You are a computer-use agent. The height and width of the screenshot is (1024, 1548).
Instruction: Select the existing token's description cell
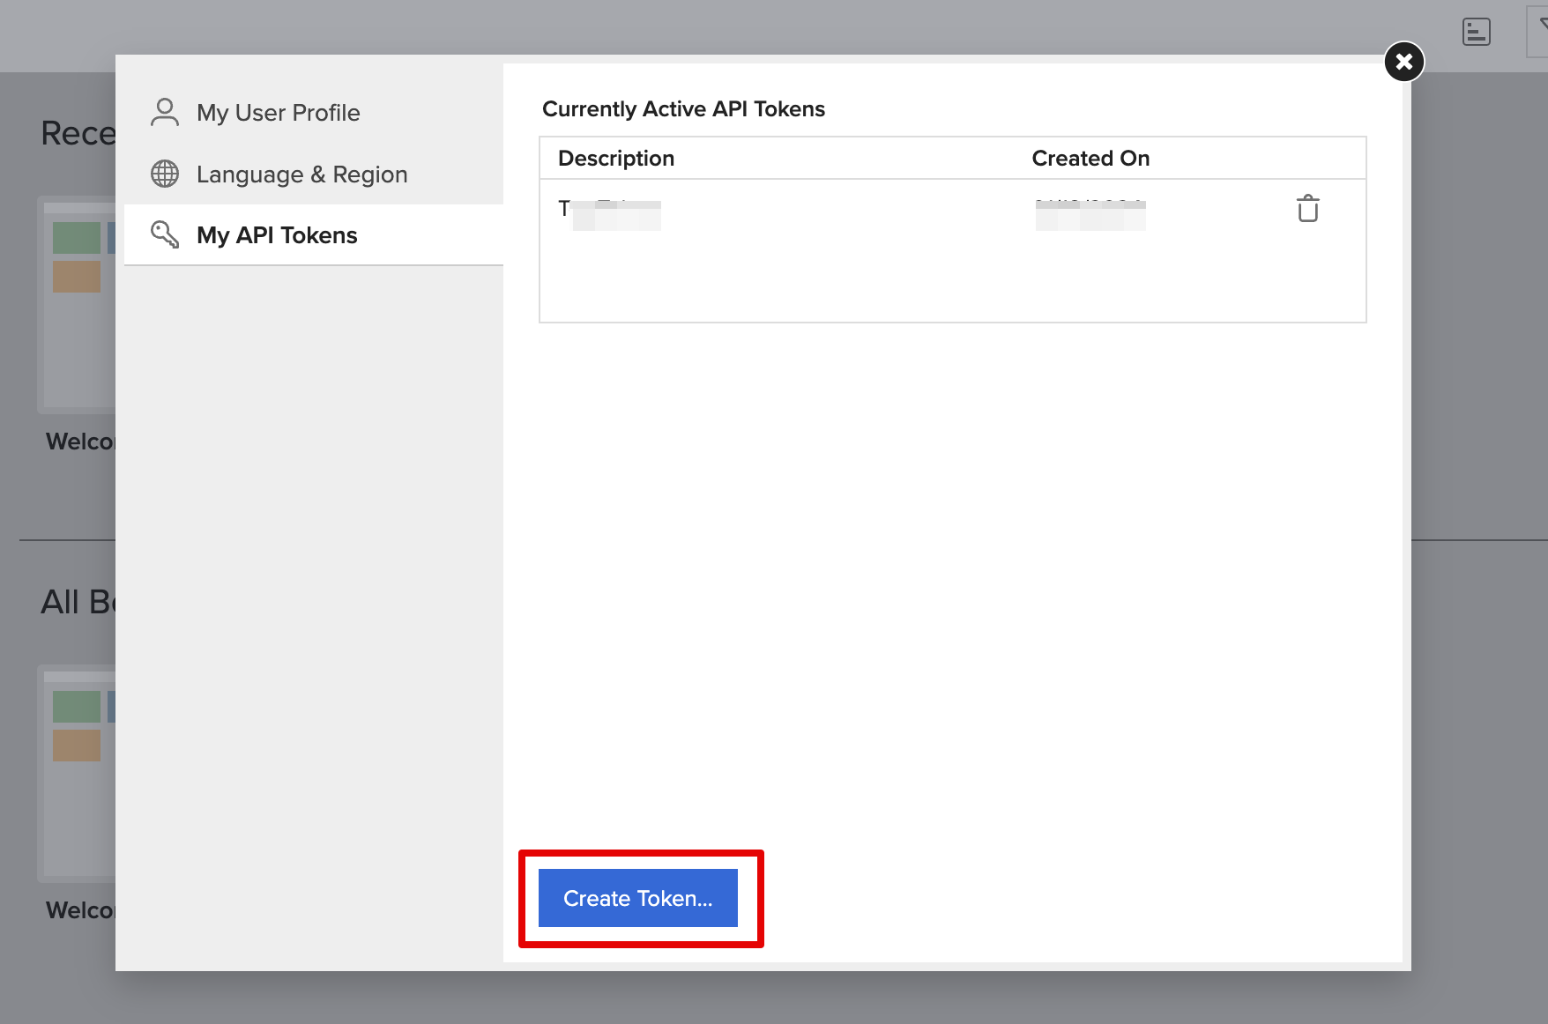tap(610, 212)
